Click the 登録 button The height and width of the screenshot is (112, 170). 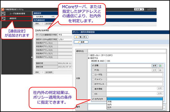tap(81, 42)
